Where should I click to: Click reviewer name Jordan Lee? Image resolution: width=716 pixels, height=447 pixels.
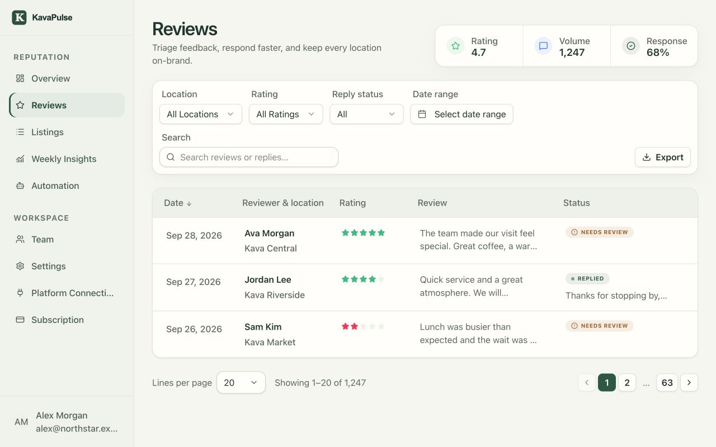click(x=268, y=280)
